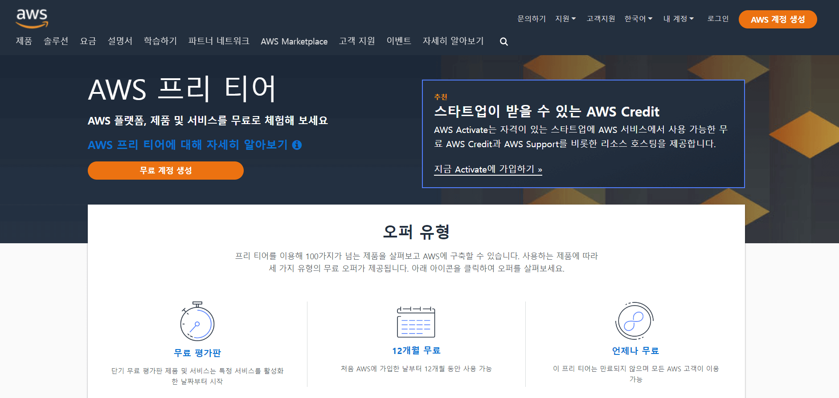Expand the 지원 dropdown

565,19
